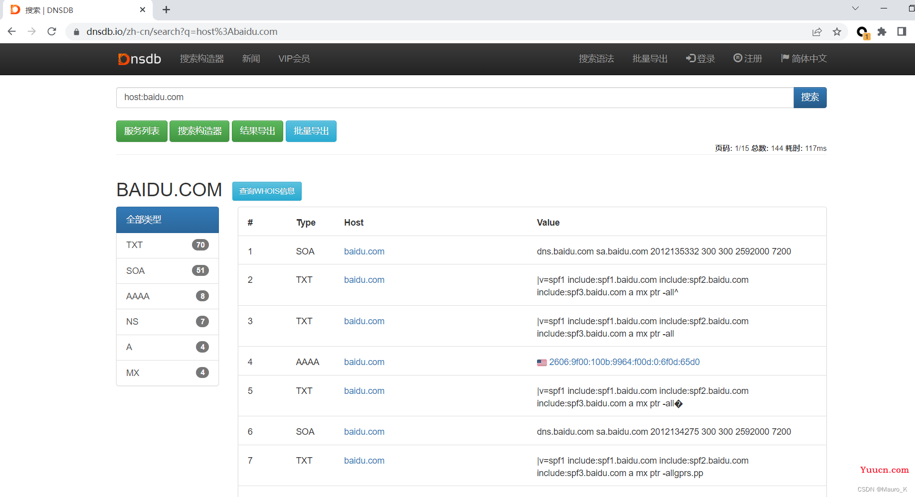This screenshot has width=915, height=497.
Task: Open a new browser tab
Action: pos(167,9)
